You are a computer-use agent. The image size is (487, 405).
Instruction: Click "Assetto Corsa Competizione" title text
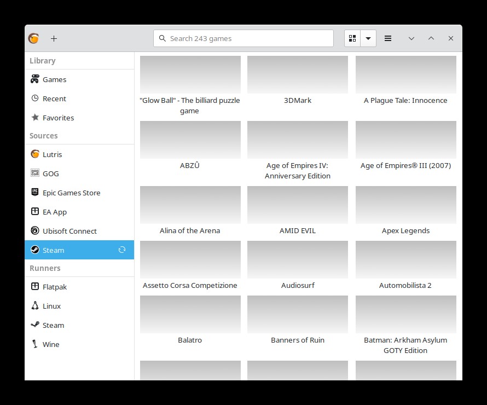click(x=190, y=286)
